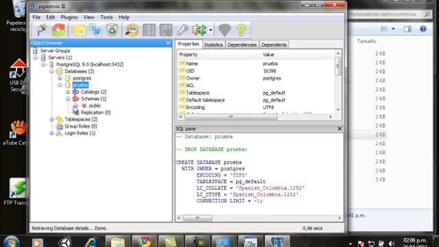The image size is (439, 247).
Task: Open the File menu
Action: (x=36, y=17)
